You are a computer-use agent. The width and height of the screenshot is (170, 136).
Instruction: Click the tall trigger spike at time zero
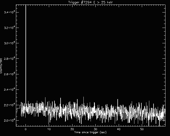coord(26,54)
